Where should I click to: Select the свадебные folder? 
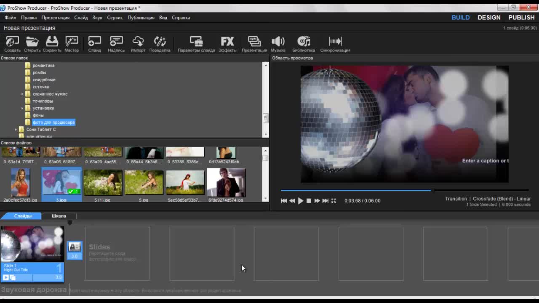(x=44, y=80)
